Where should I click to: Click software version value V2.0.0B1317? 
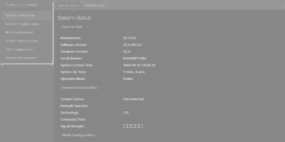tap(133, 45)
